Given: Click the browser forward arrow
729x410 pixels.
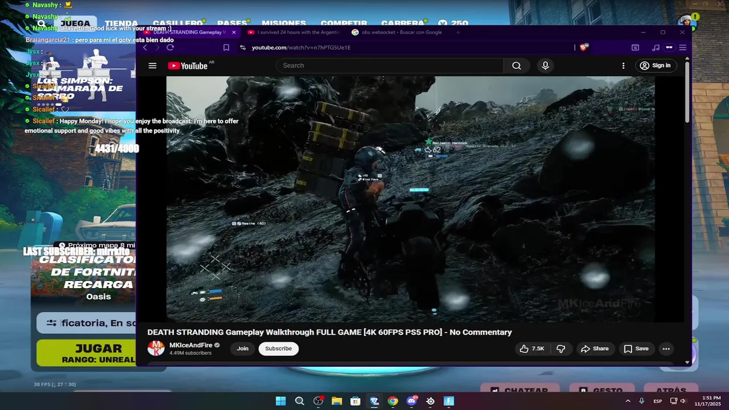Looking at the screenshot, I should (x=157, y=47).
